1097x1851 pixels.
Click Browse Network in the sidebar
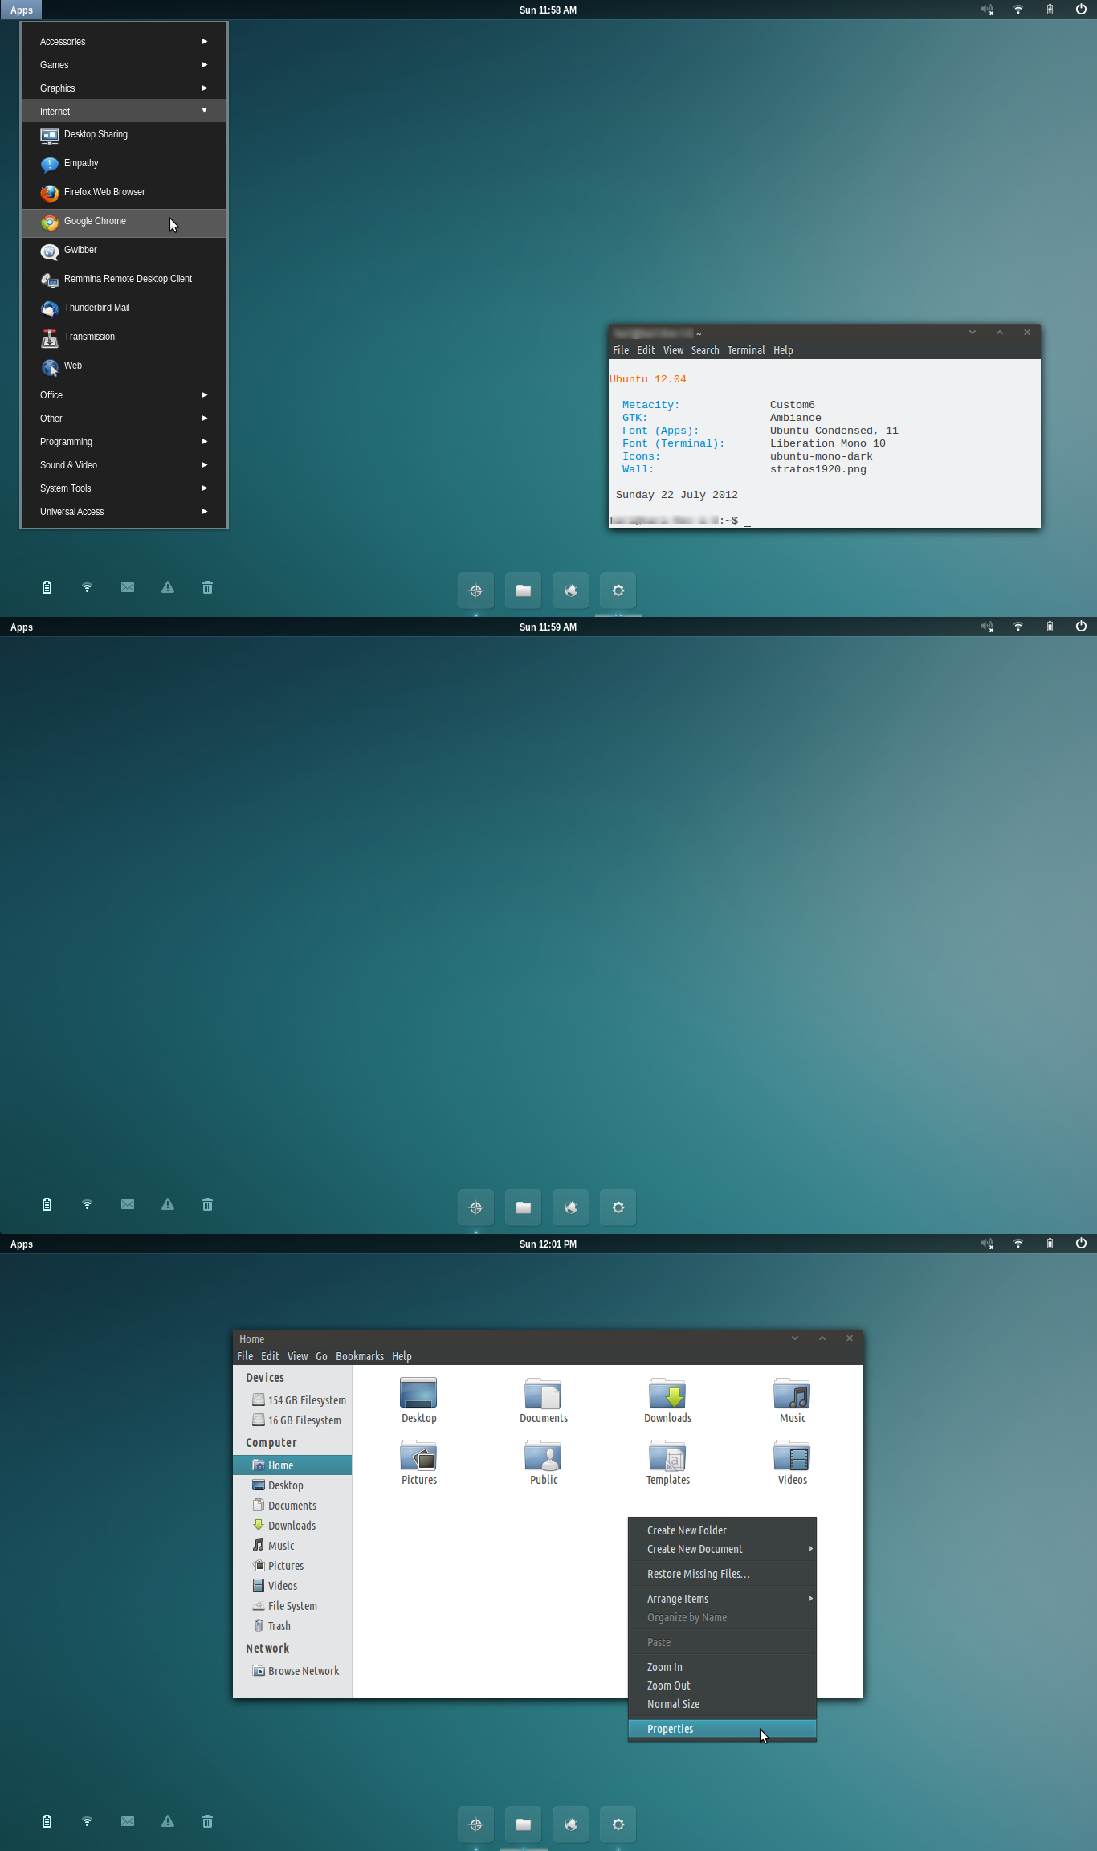303,1671
